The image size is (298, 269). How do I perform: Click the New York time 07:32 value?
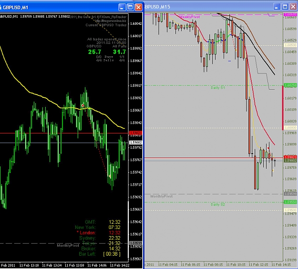(114, 227)
